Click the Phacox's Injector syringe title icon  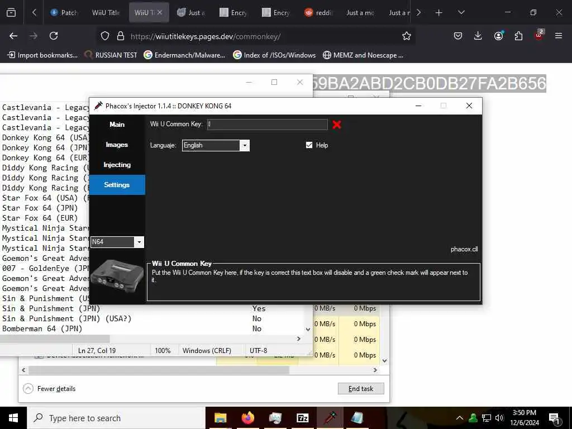(98, 106)
